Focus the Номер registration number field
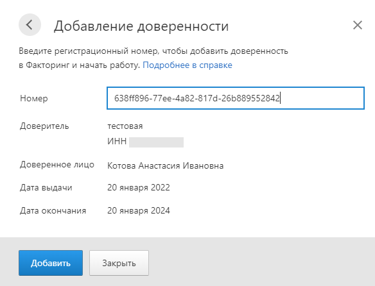375x286 pixels. pyautogui.click(x=236, y=98)
